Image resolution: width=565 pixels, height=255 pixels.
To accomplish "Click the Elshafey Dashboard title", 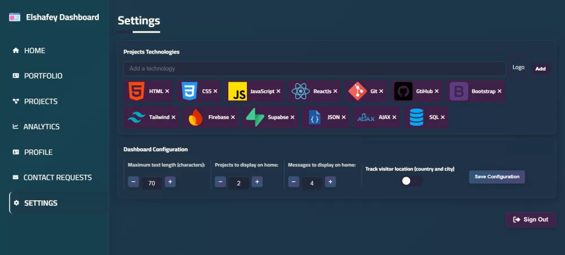I will 62,17.
